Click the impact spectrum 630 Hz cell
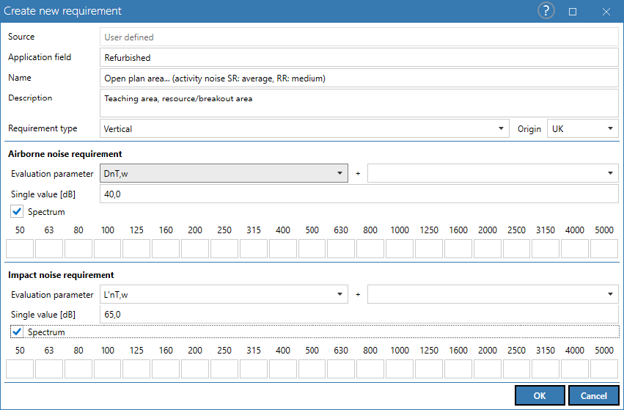This screenshot has height=410, width=624. pos(341,369)
